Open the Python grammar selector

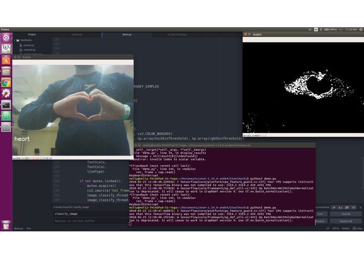point(346,228)
